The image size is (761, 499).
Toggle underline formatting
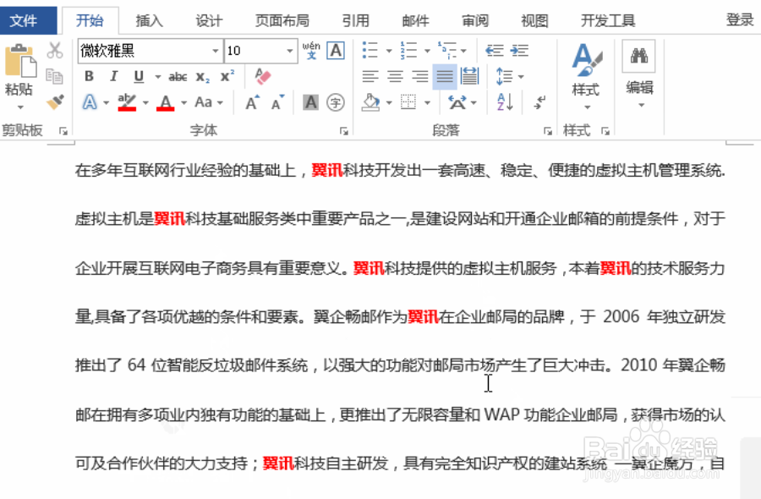(139, 76)
